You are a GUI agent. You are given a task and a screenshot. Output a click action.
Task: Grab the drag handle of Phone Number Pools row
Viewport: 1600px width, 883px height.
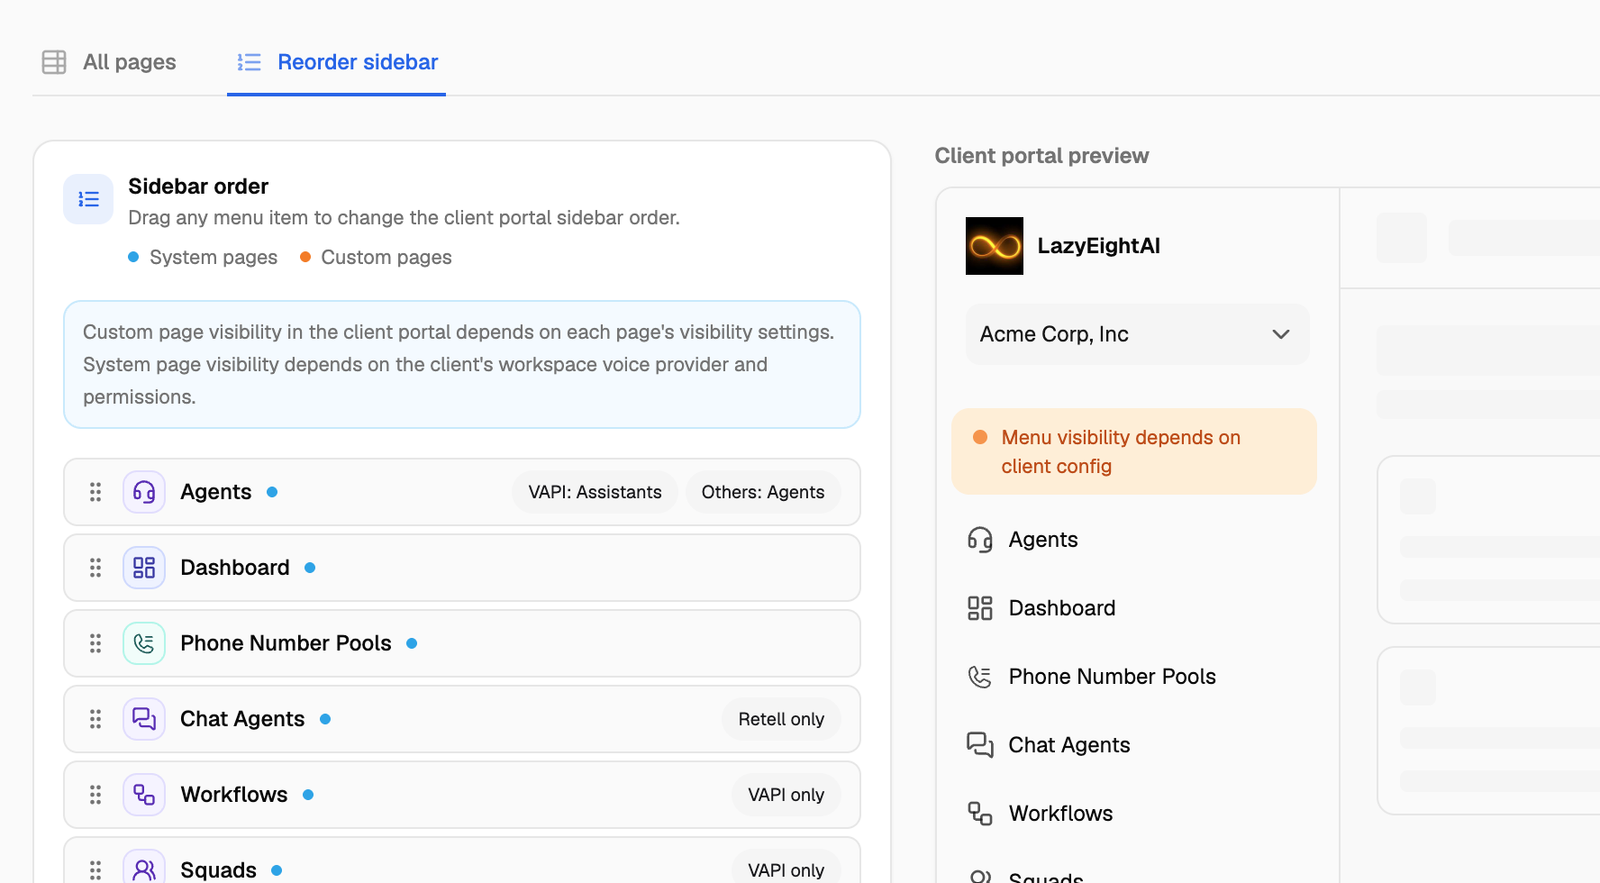(95, 643)
